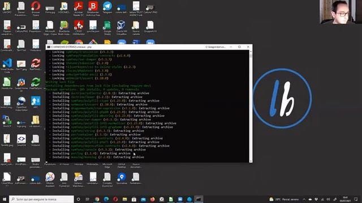
Task: Open the RealTimeSync desktop shortcut
Action: (36, 64)
